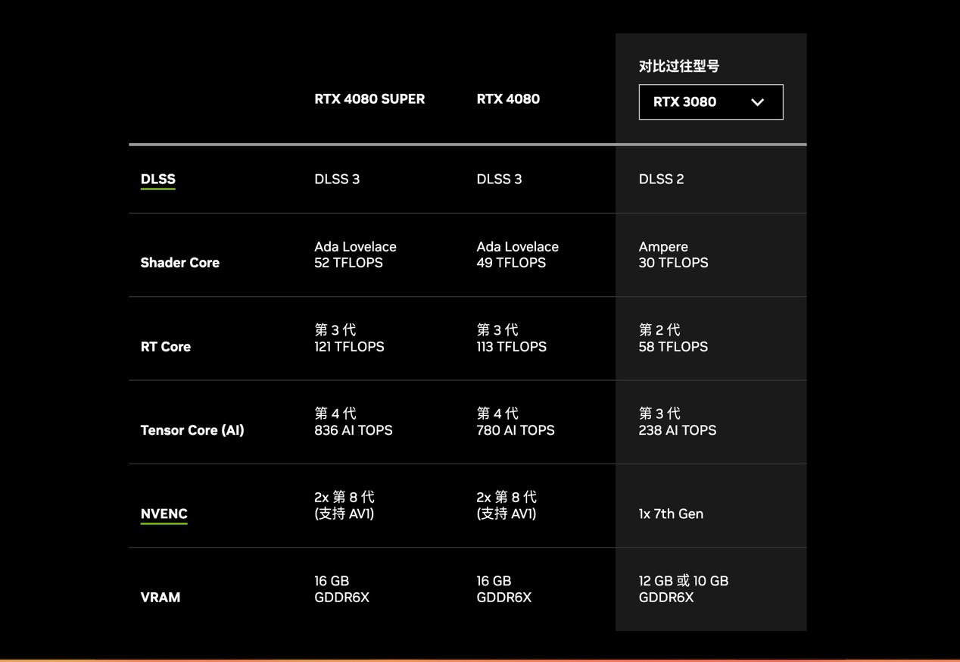Click the 1x 7th Gen NVENC cell

(x=670, y=514)
